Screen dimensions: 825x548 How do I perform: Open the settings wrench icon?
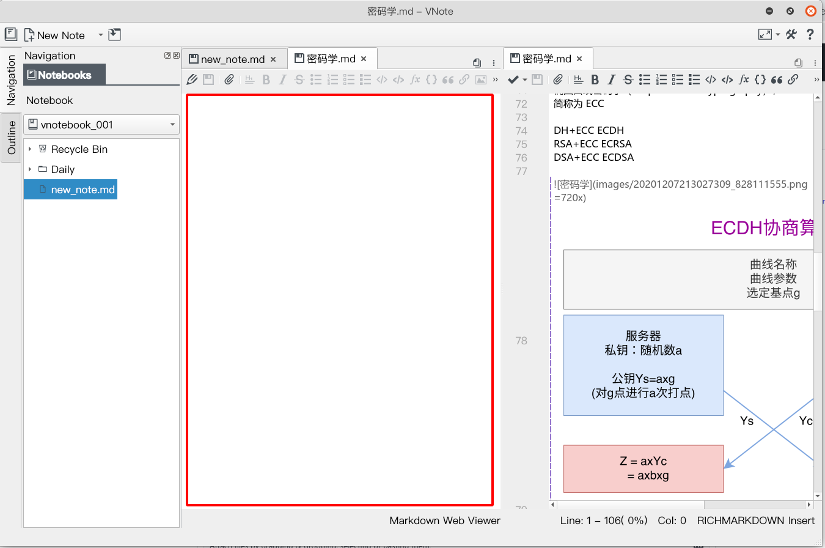pos(791,35)
